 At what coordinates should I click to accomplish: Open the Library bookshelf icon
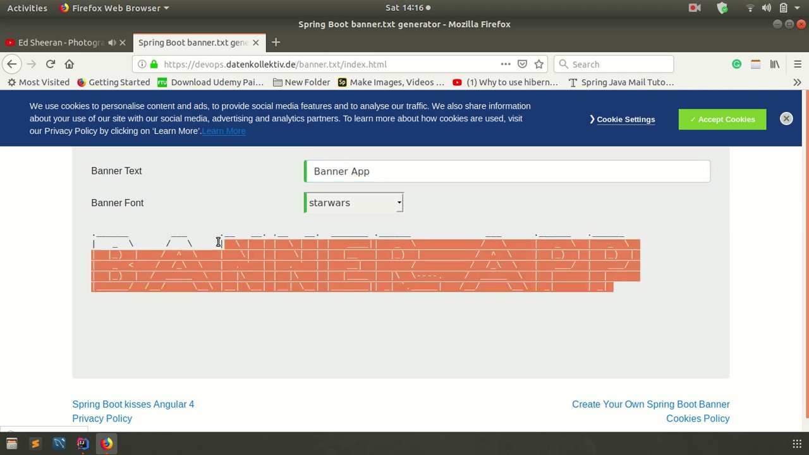[774, 64]
